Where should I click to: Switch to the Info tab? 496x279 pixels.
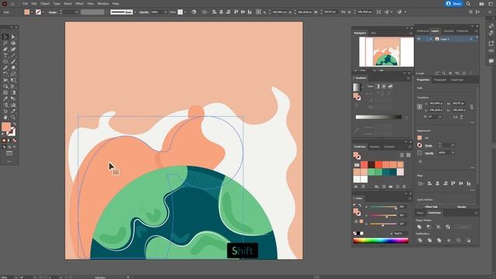374,33
